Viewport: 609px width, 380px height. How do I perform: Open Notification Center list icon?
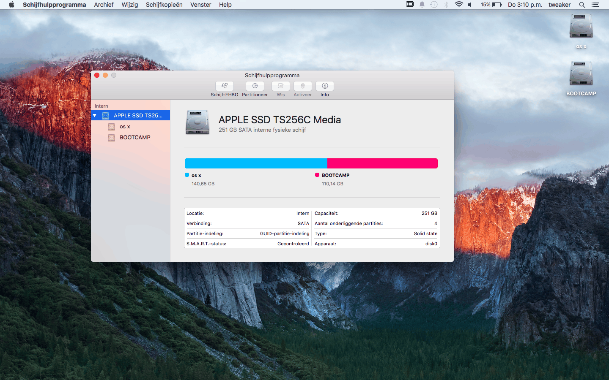595,5
